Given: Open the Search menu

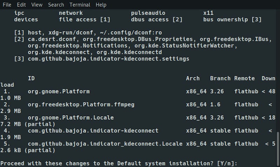Looking at the screenshot, I should click(x=56, y=5).
